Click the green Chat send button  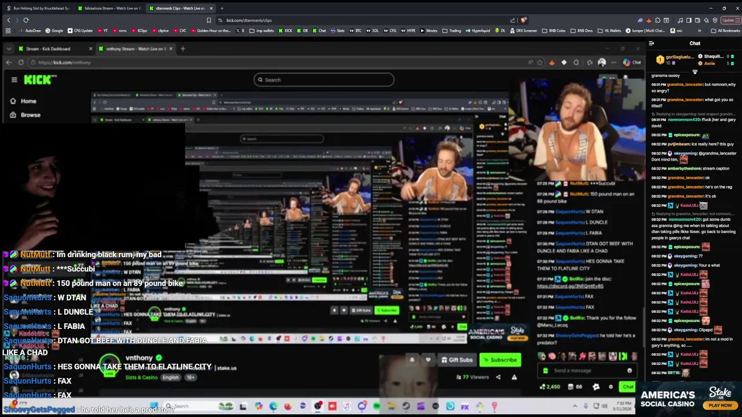(x=628, y=386)
